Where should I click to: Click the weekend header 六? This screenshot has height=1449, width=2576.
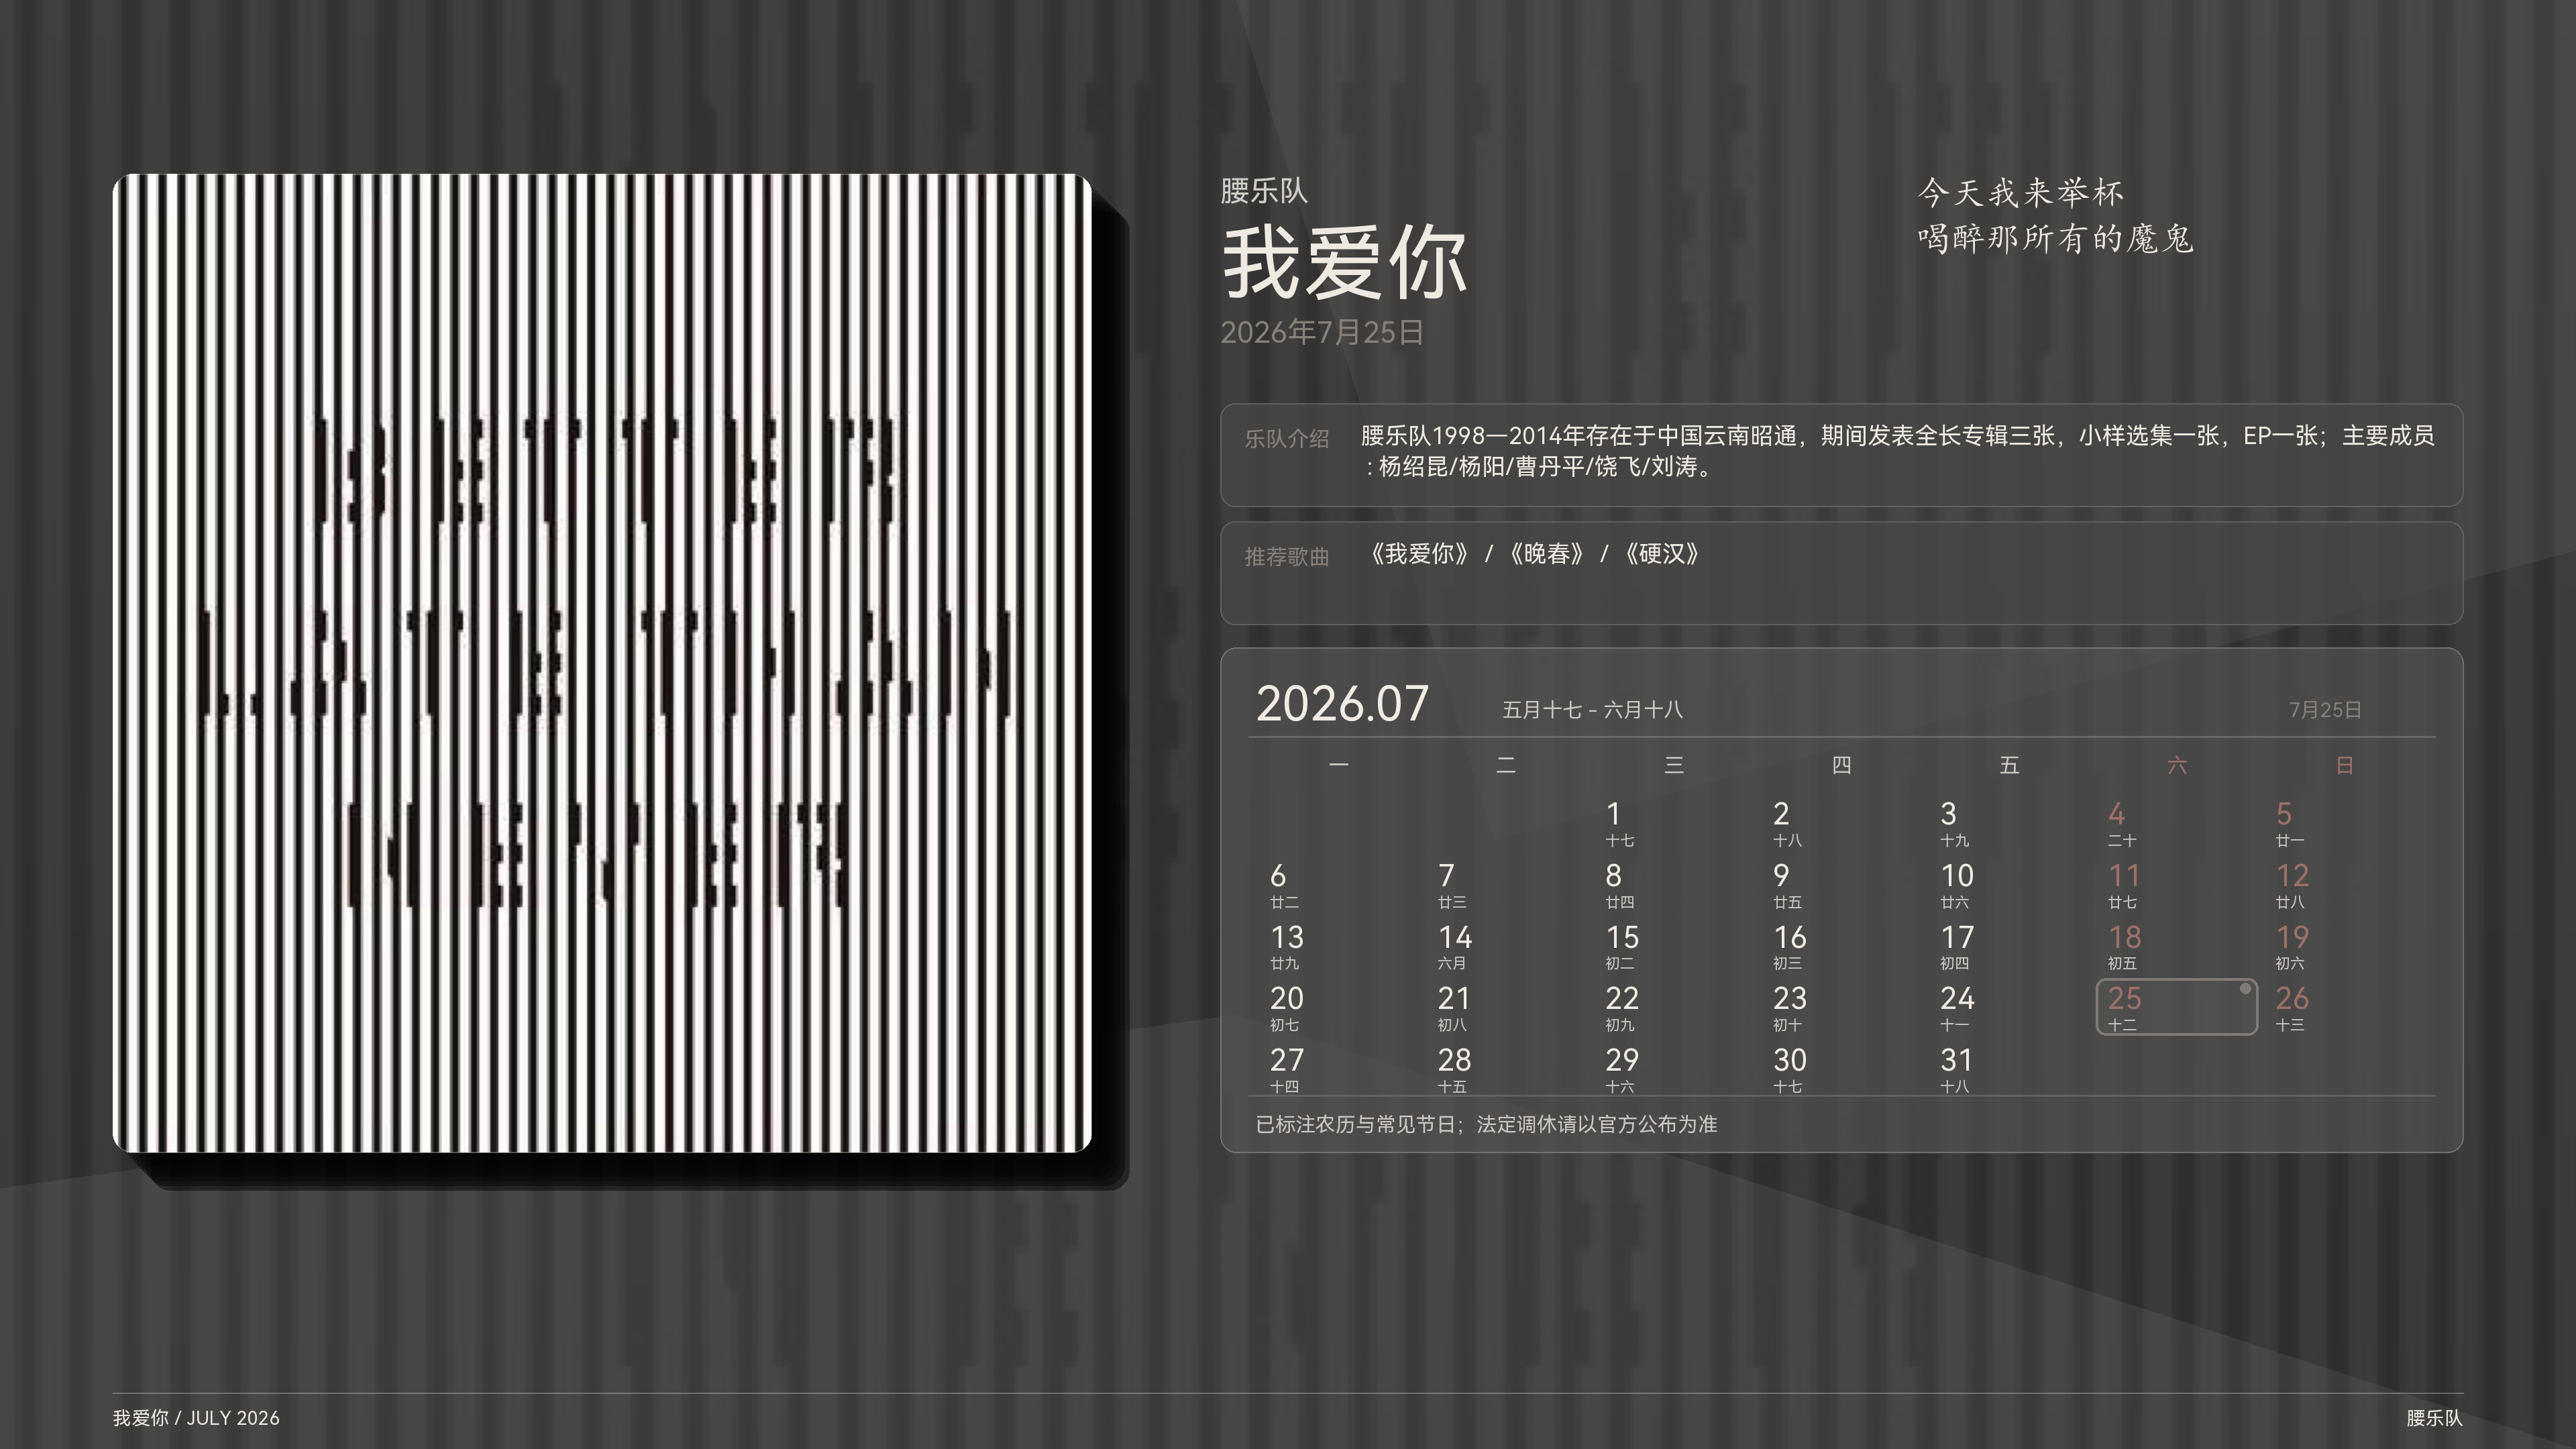click(2177, 765)
